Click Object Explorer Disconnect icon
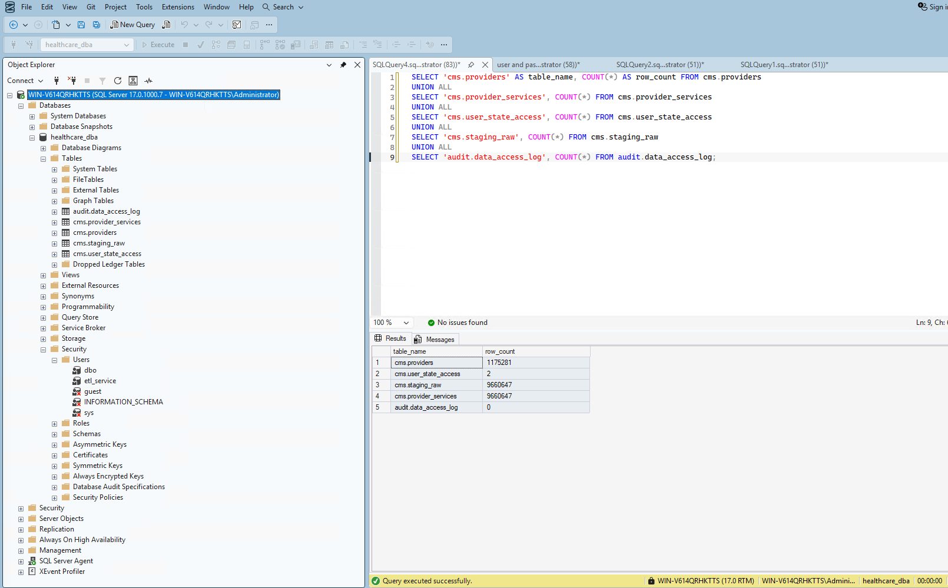This screenshot has width=948, height=588. (x=72, y=81)
